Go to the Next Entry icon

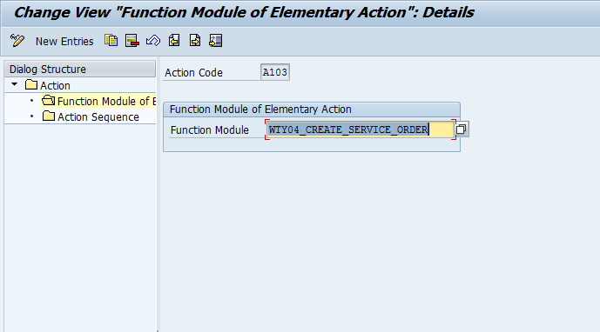pyautogui.click(x=195, y=41)
